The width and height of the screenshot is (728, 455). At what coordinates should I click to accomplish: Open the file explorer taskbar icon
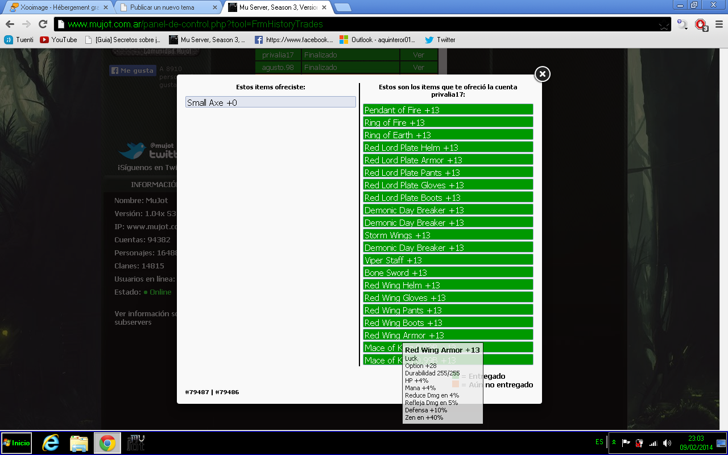(x=79, y=443)
